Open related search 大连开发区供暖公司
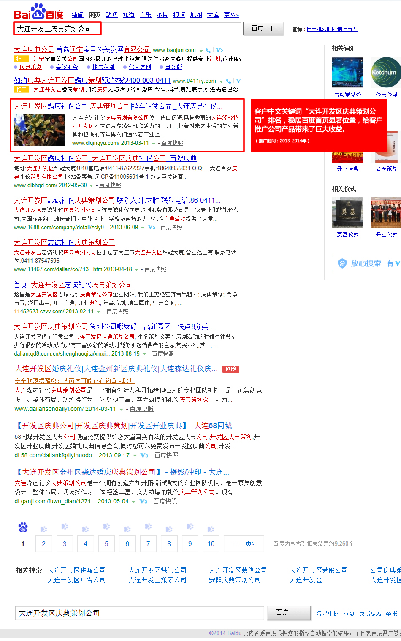The image size is (401, 641). 77,570
